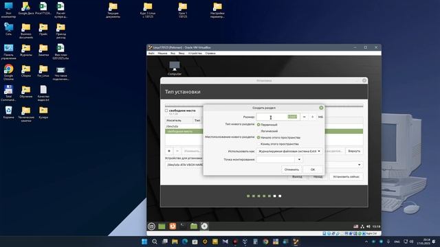The width and height of the screenshot is (440, 247).
Task: Choose Конец этого пространства location
Action: 258,144
